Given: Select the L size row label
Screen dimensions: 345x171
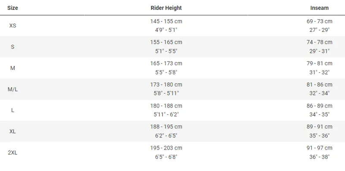Looking at the screenshot, I should (13, 110).
